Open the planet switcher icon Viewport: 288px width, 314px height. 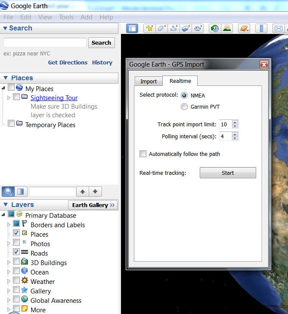coord(244,28)
